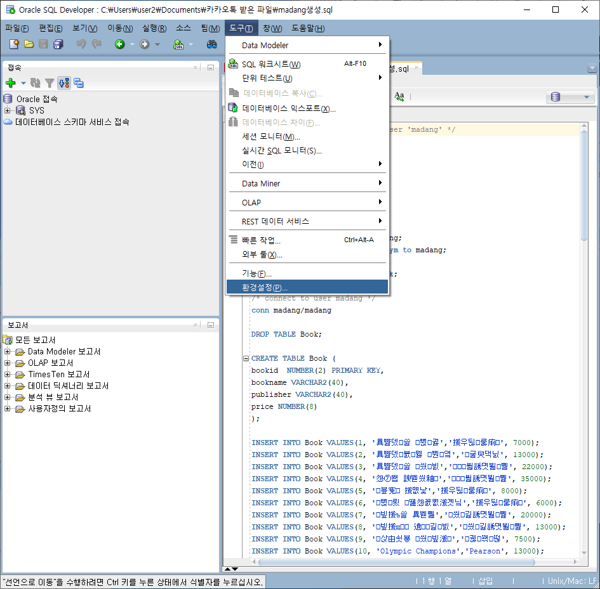Click the Open folder toolbar icon
The height and width of the screenshot is (589, 600).
click(29, 44)
